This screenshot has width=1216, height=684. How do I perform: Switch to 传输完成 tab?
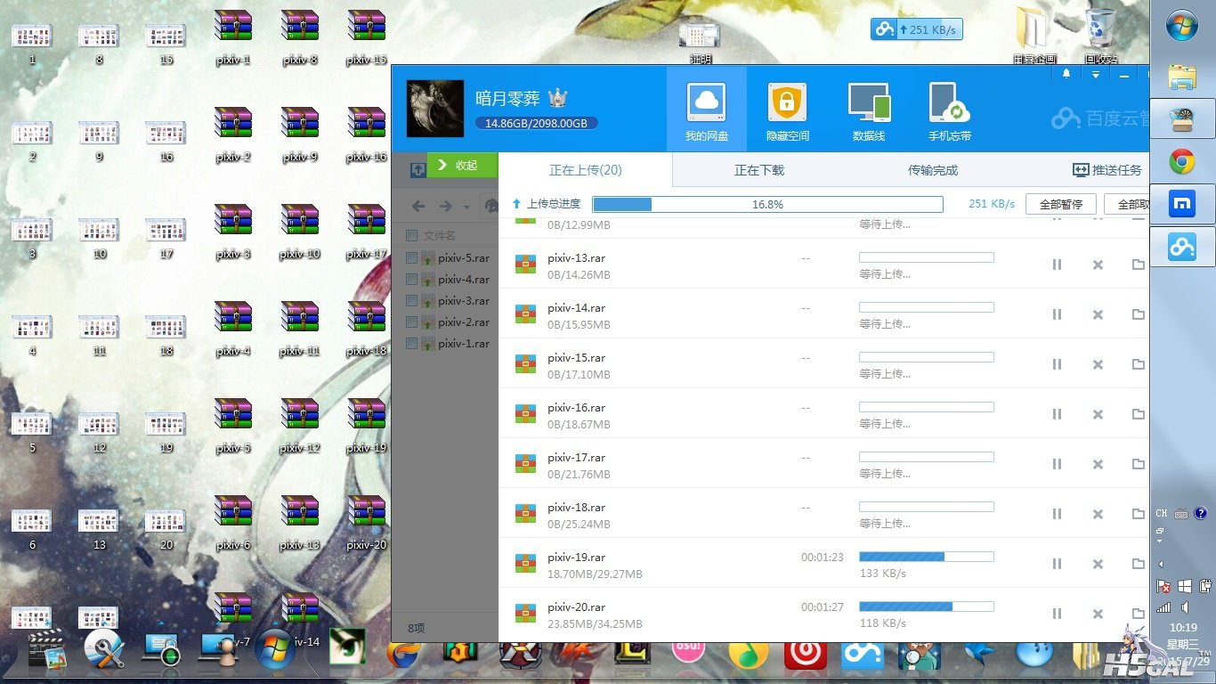pyautogui.click(x=932, y=170)
